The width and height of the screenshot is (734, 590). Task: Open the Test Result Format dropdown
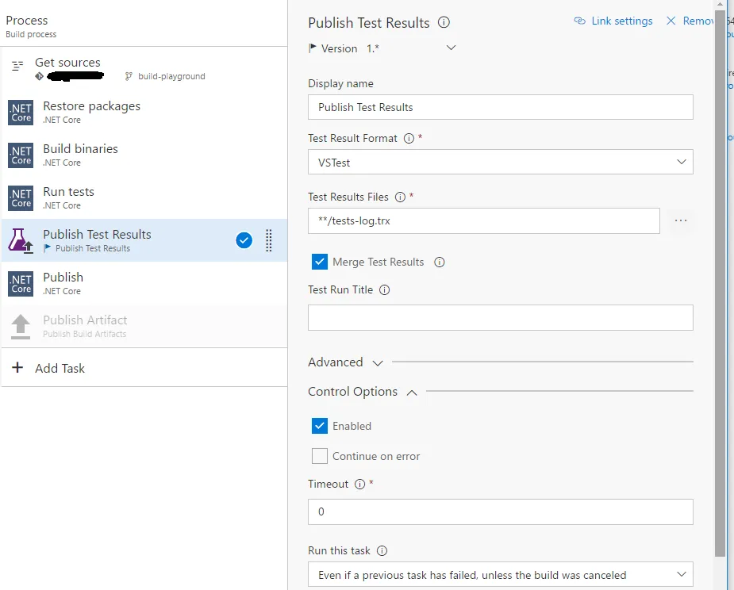[500, 163]
